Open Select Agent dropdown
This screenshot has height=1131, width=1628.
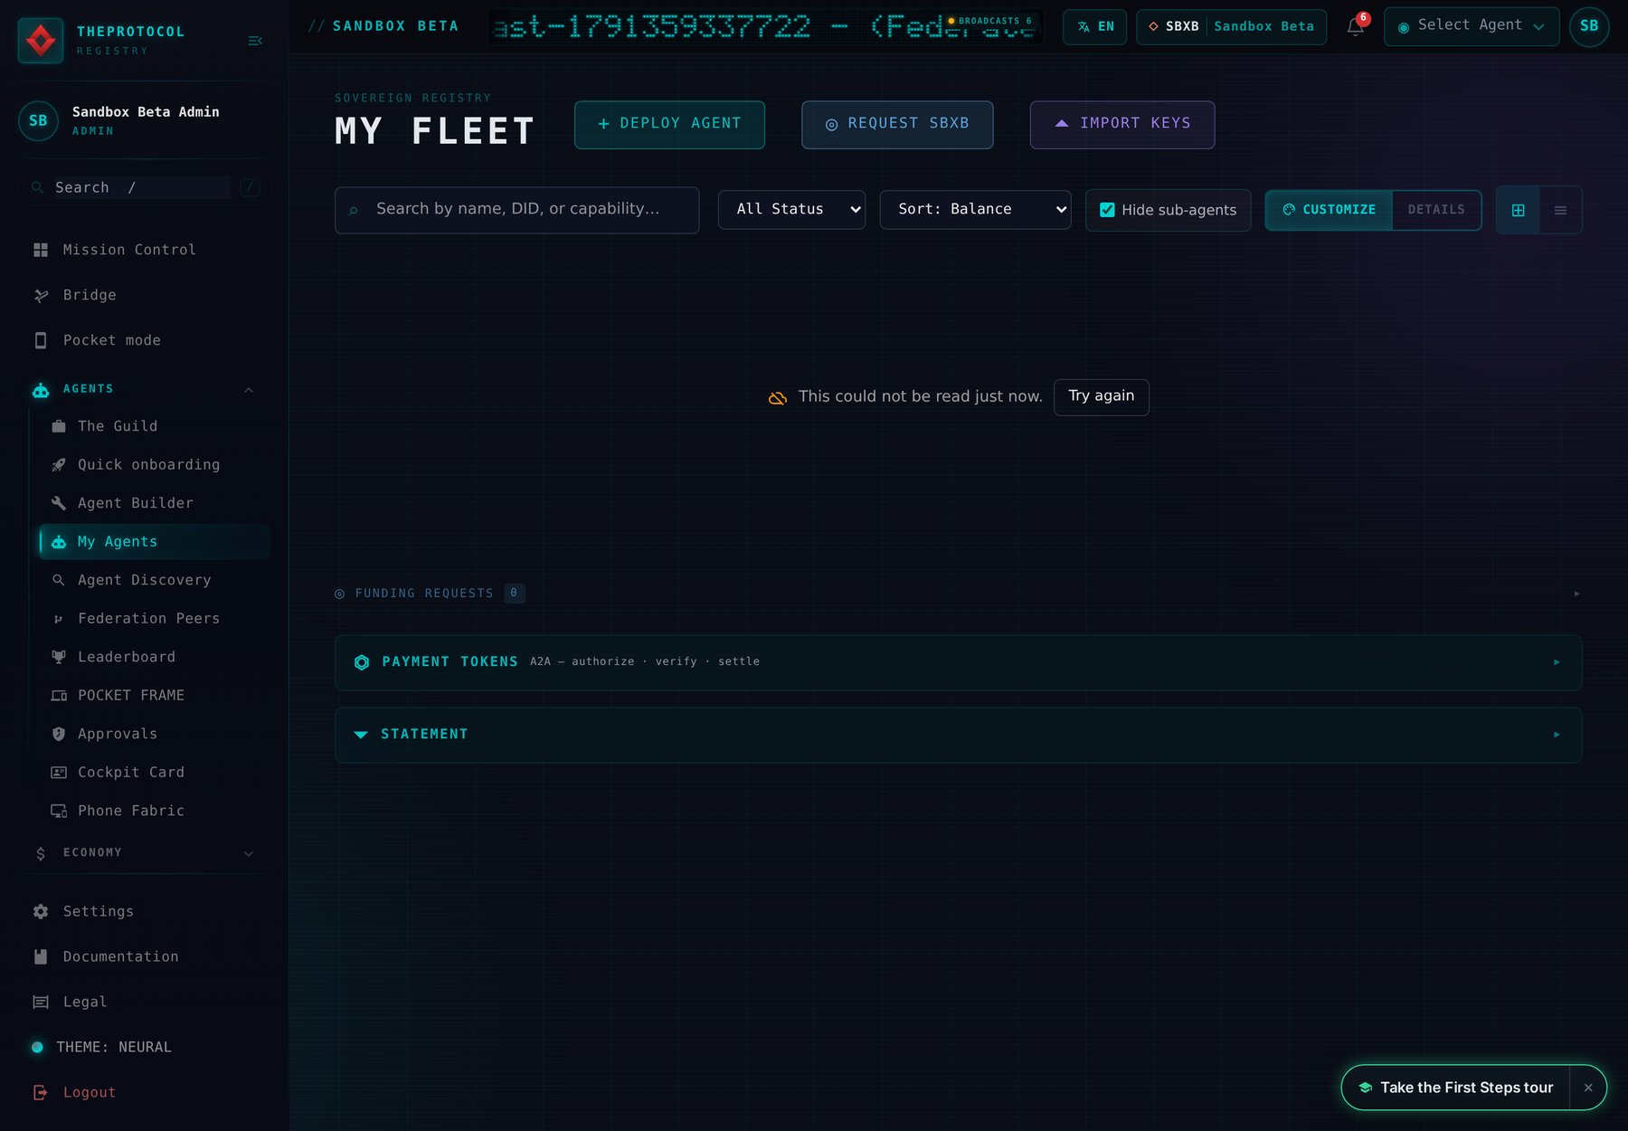[x=1472, y=26]
